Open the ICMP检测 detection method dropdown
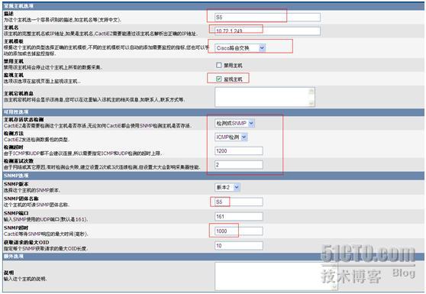The width and height of the screenshot is (426, 294). (x=231, y=137)
